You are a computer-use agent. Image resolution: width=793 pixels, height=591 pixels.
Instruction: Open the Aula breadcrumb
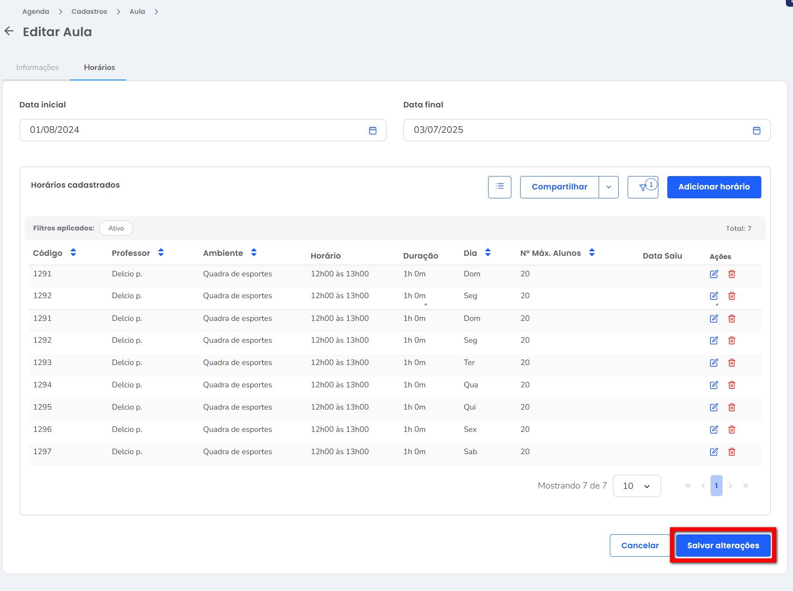(x=137, y=12)
